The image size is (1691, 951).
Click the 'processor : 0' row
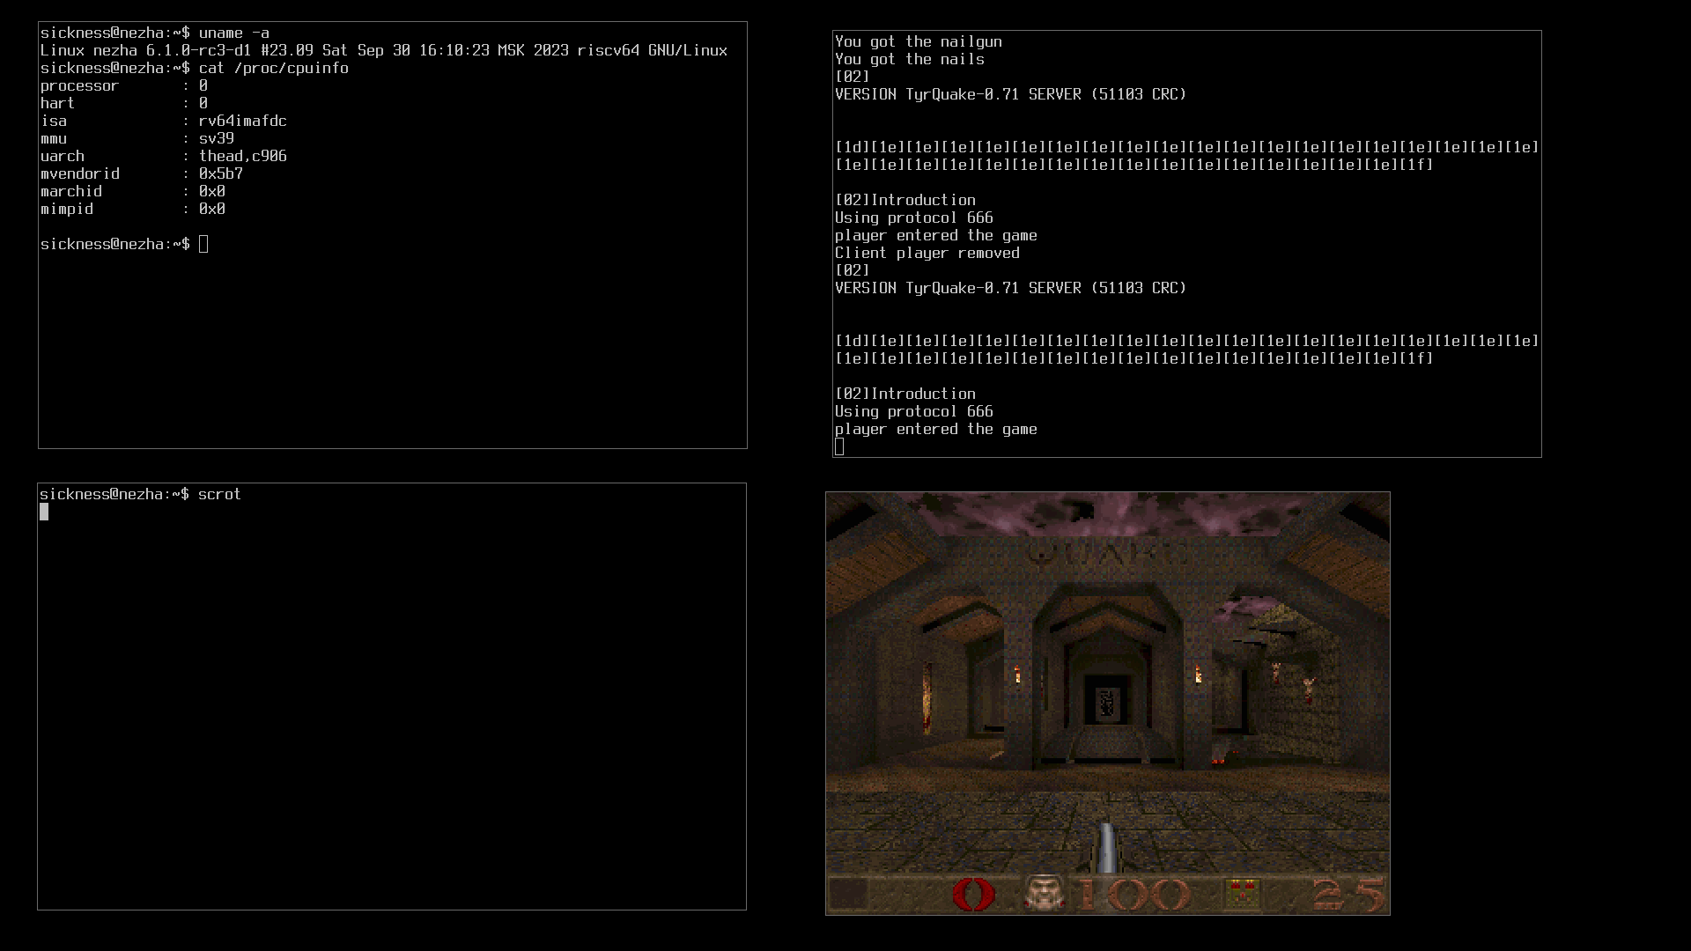[x=124, y=85]
